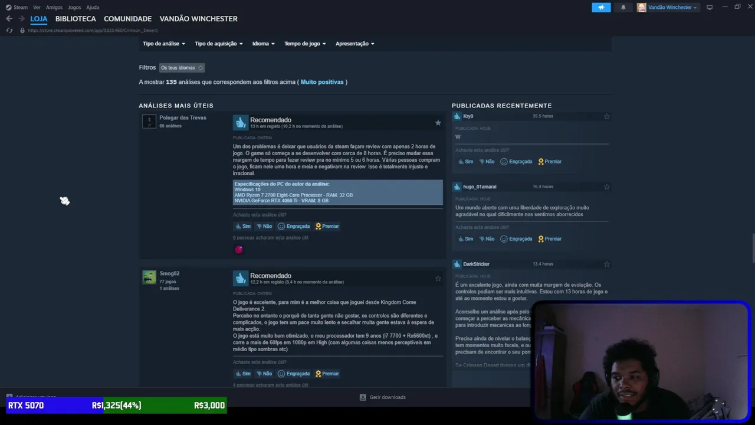Remove the 'Os teus idiomas' filter chip

coord(201,68)
